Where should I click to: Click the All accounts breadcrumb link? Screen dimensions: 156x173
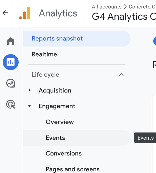pos(107,7)
